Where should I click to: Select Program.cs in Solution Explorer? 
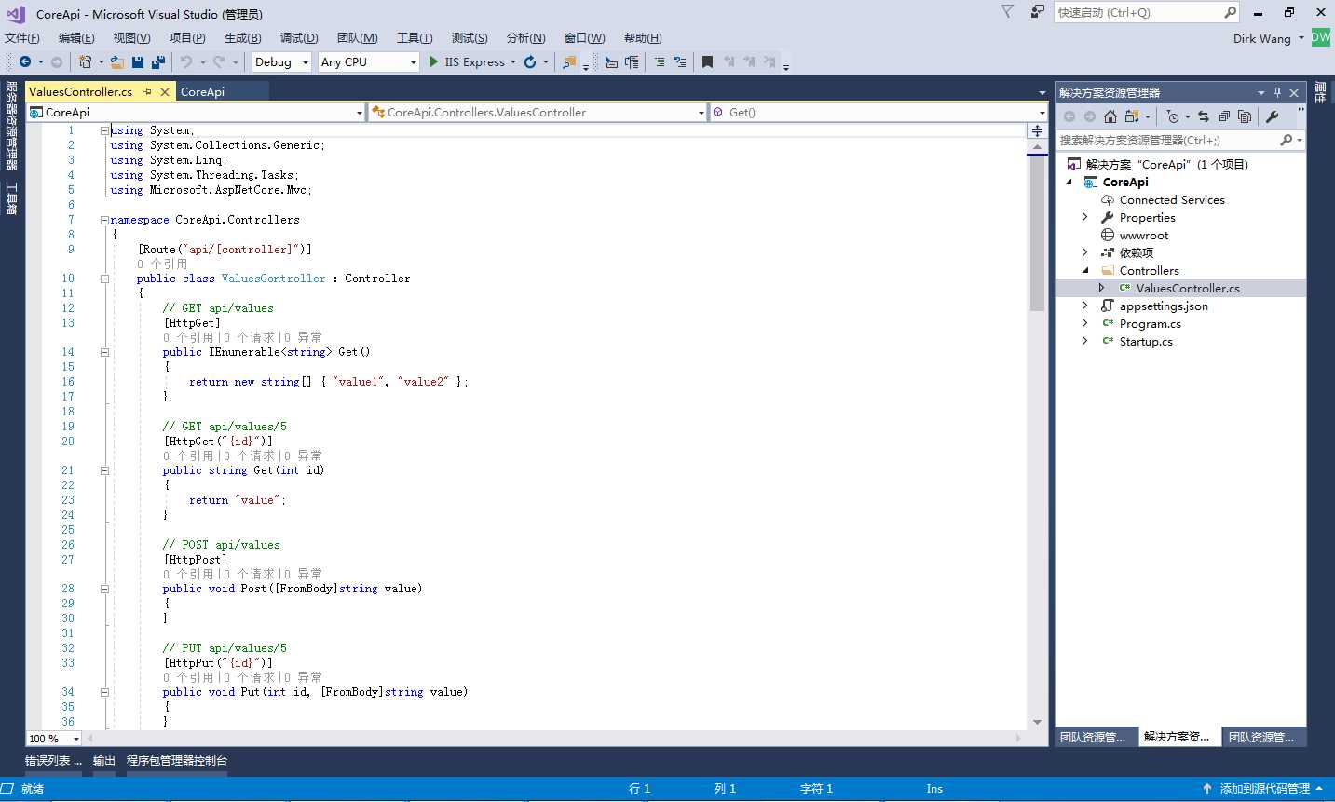[1150, 323]
